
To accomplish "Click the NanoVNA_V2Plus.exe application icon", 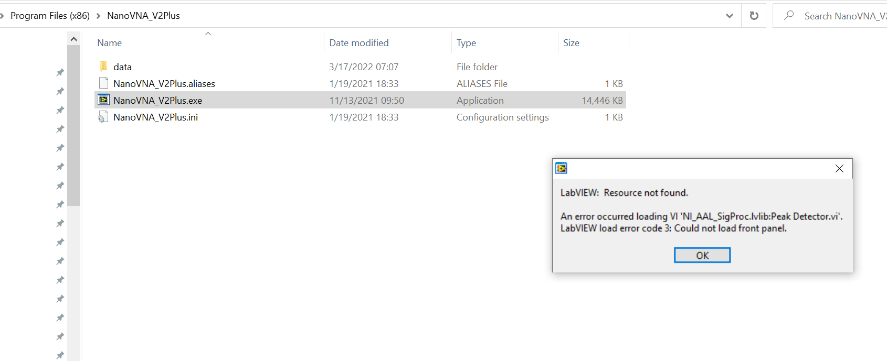I will [103, 100].
